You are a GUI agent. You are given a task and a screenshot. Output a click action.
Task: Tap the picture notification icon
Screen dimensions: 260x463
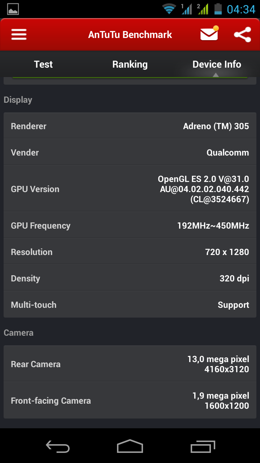click(13, 9)
